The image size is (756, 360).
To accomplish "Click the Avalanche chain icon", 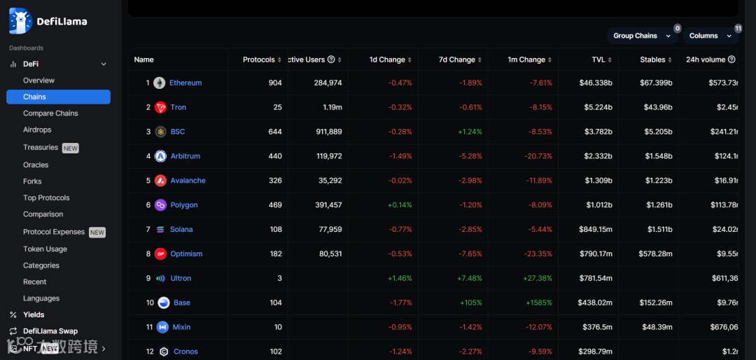I will click(160, 181).
